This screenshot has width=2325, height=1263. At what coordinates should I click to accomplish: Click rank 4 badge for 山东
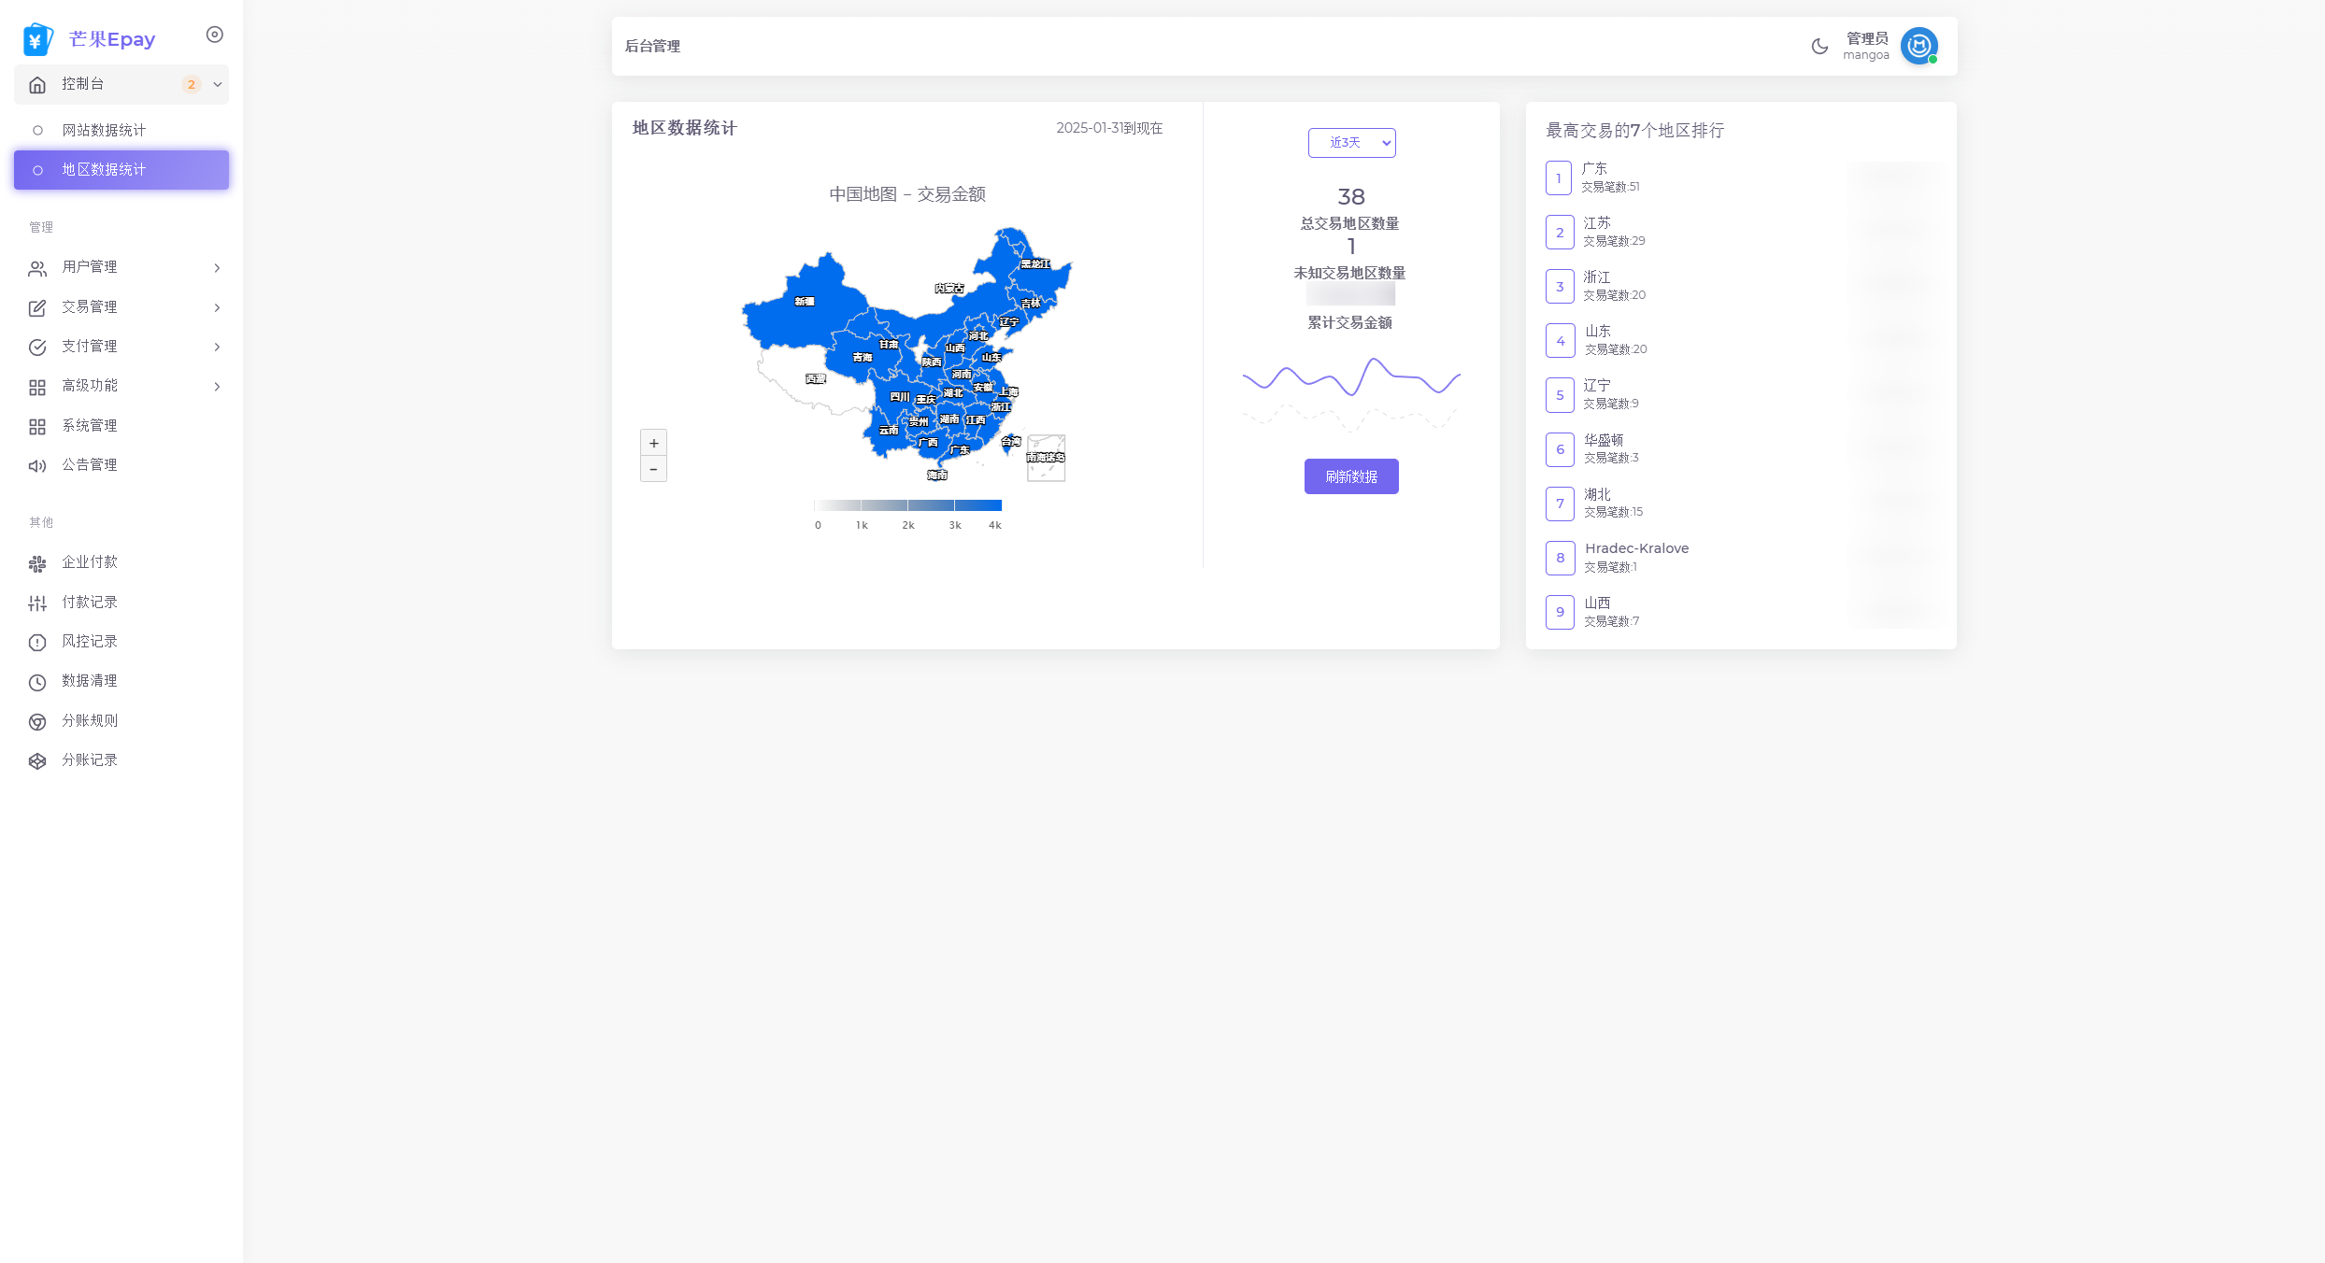(x=1560, y=341)
